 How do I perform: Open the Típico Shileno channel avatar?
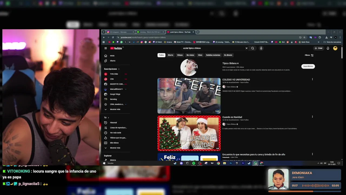coord(189,67)
